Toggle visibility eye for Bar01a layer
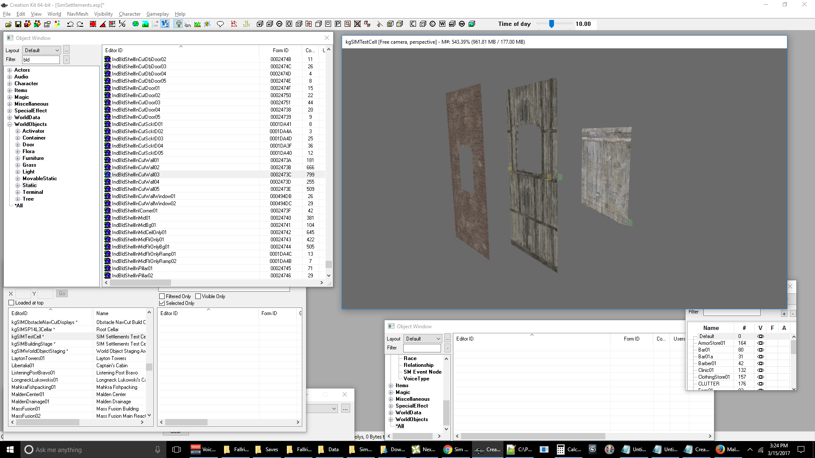Image resolution: width=815 pixels, height=458 pixels. [761, 357]
